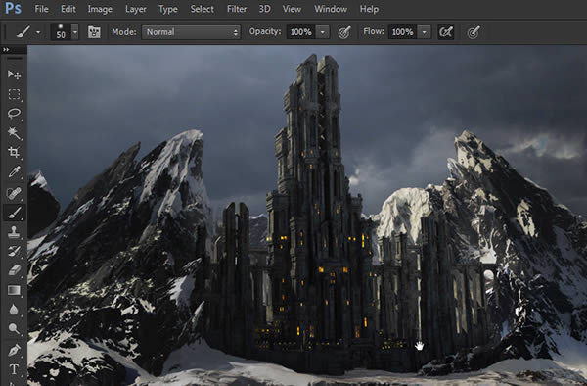The image size is (587, 386).
Task: Open the Window menu
Action: [331, 9]
